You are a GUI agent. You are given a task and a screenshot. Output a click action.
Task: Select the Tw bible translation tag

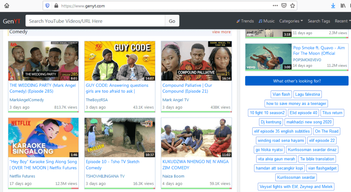(x=317, y=159)
